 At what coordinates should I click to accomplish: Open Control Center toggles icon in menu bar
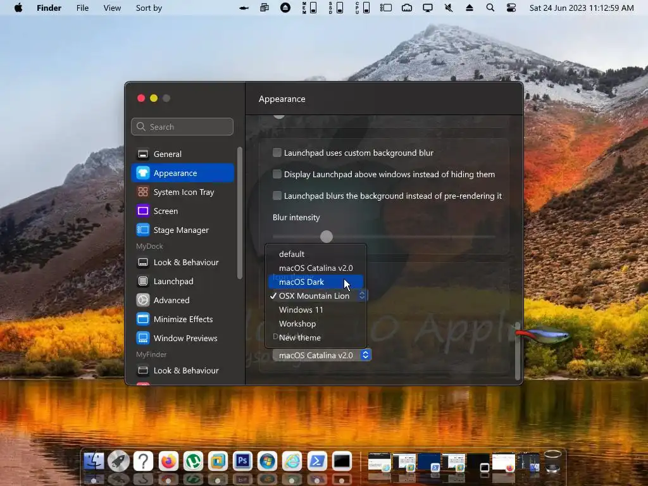511,8
